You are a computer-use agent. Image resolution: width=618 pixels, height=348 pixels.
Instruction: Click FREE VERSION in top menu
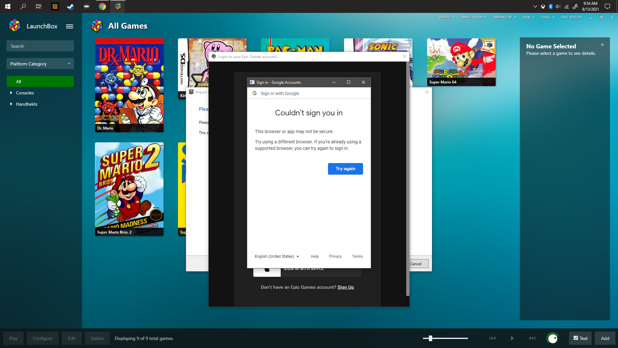pos(572,17)
